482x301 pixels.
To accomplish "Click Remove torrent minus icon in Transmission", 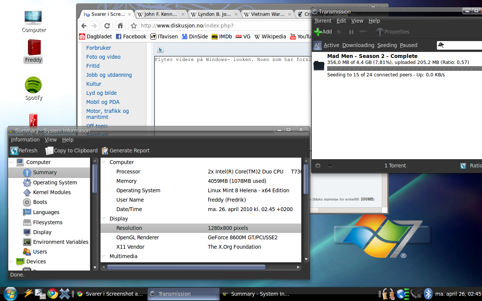I will (363, 32).
